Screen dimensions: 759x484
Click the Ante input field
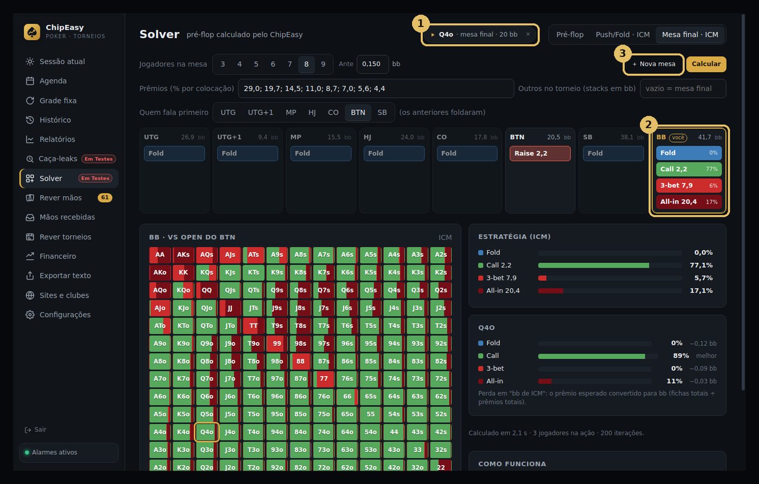point(372,64)
